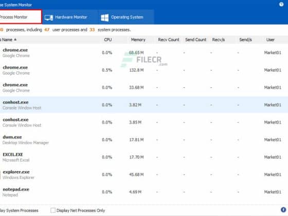Click the 4.69 M memory value
The height and width of the screenshot is (216, 288).
[135, 192]
